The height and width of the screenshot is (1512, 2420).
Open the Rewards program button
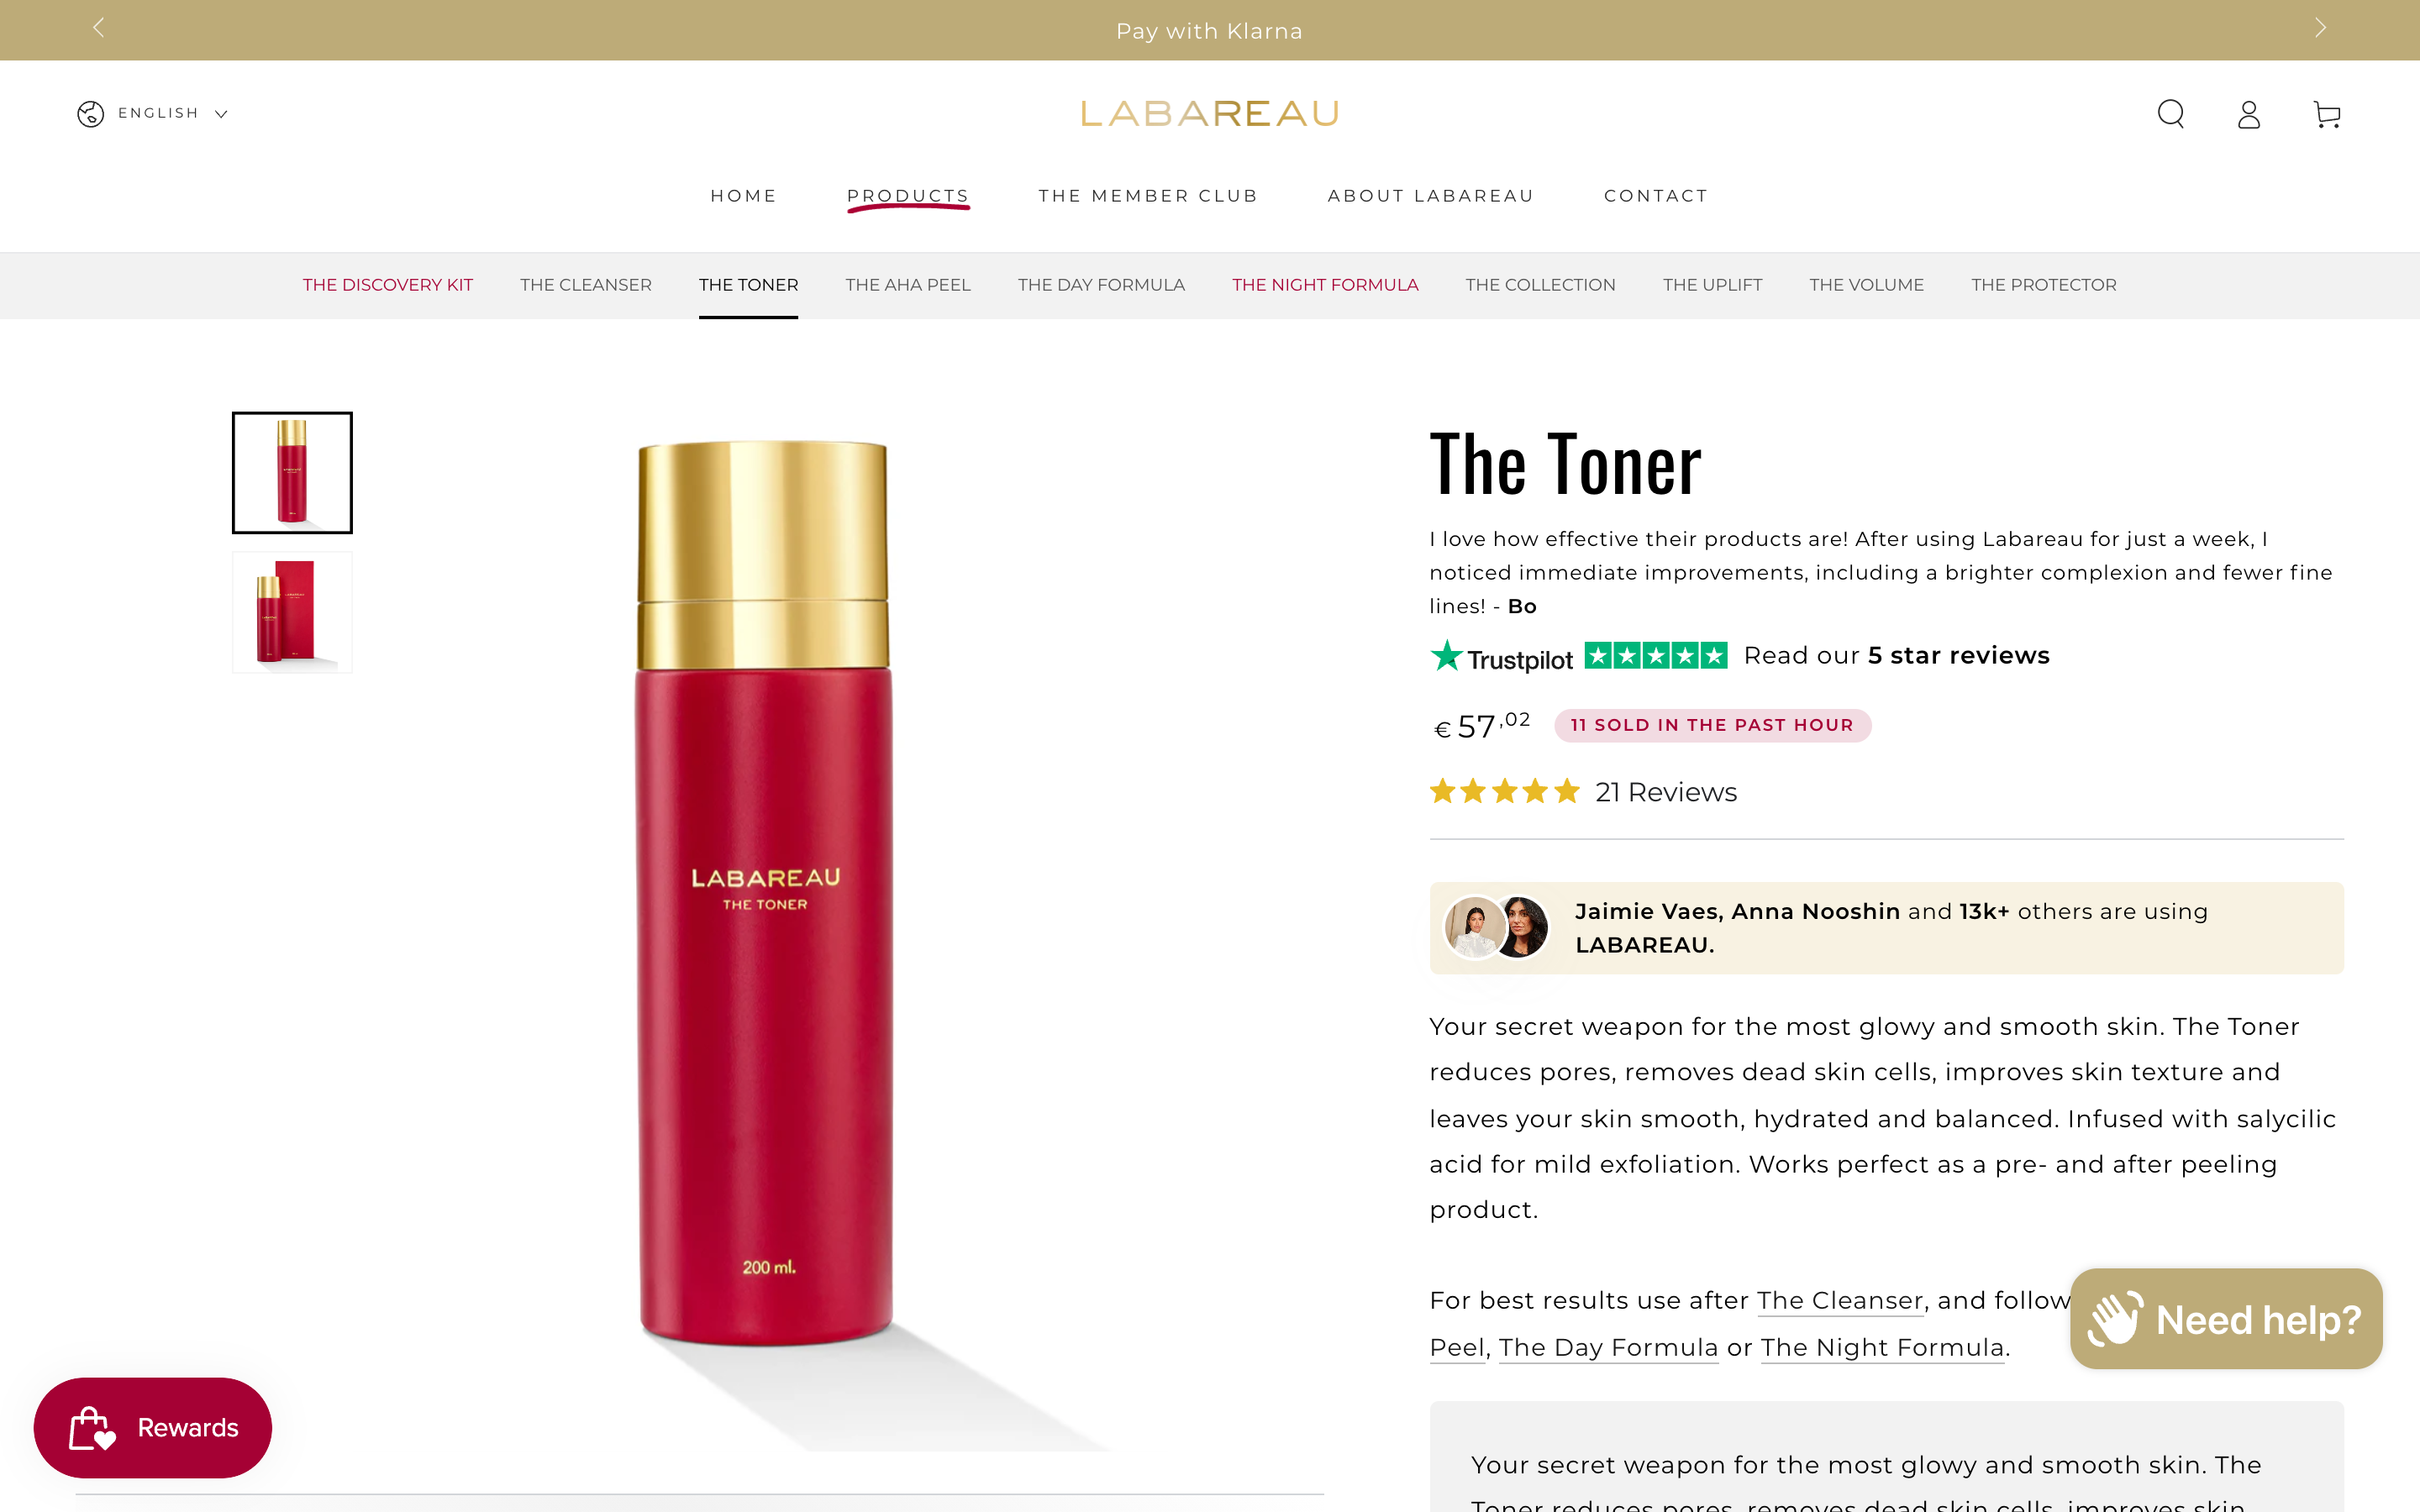click(x=152, y=1427)
